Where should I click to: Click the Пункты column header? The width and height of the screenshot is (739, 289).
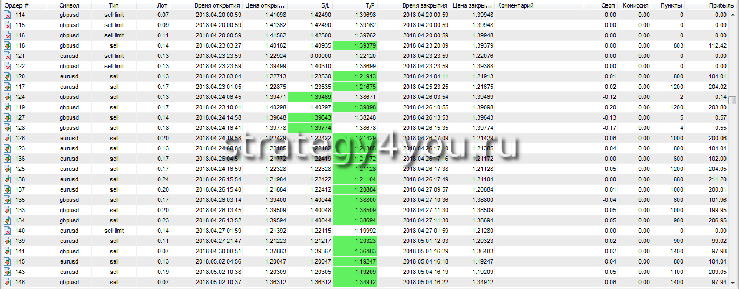point(671,5)
